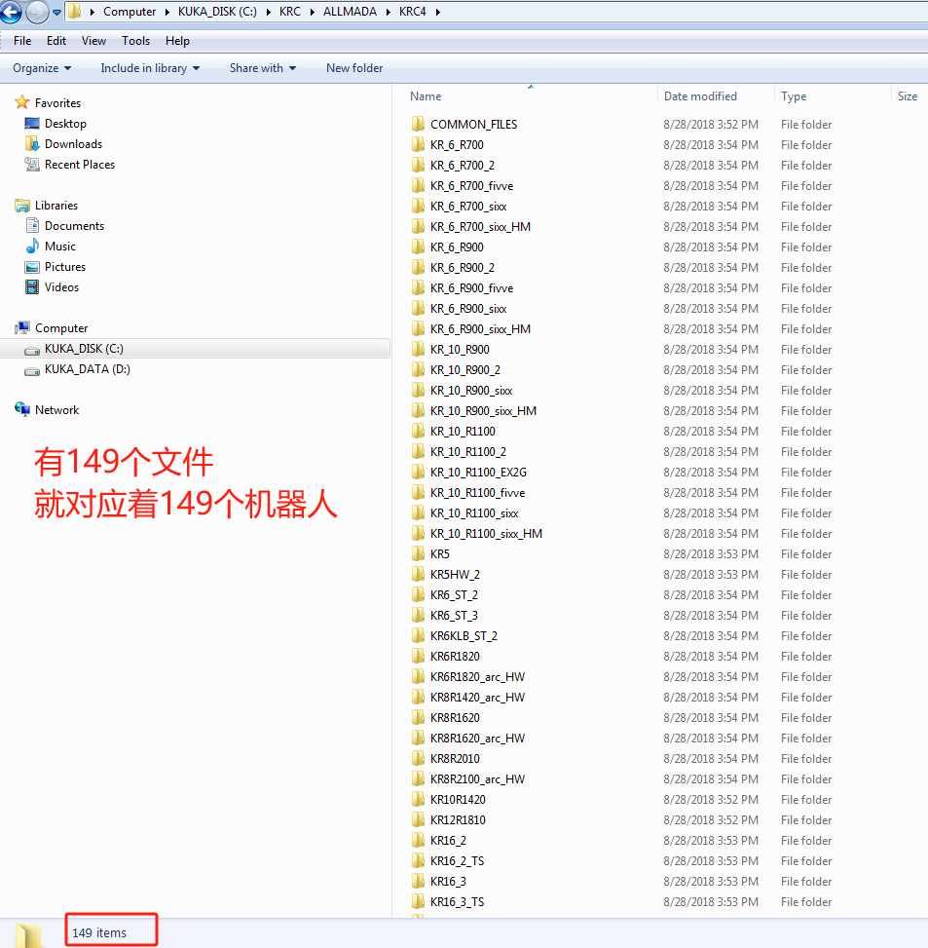Open the Organize dropdown
Viewport: 928px width, 948px height.
coord(40,68)
